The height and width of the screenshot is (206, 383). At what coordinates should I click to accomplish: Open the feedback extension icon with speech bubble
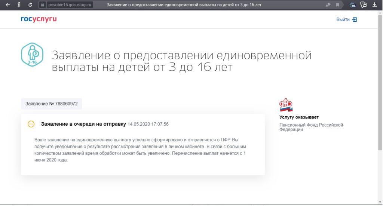click(x=364, y=4)
